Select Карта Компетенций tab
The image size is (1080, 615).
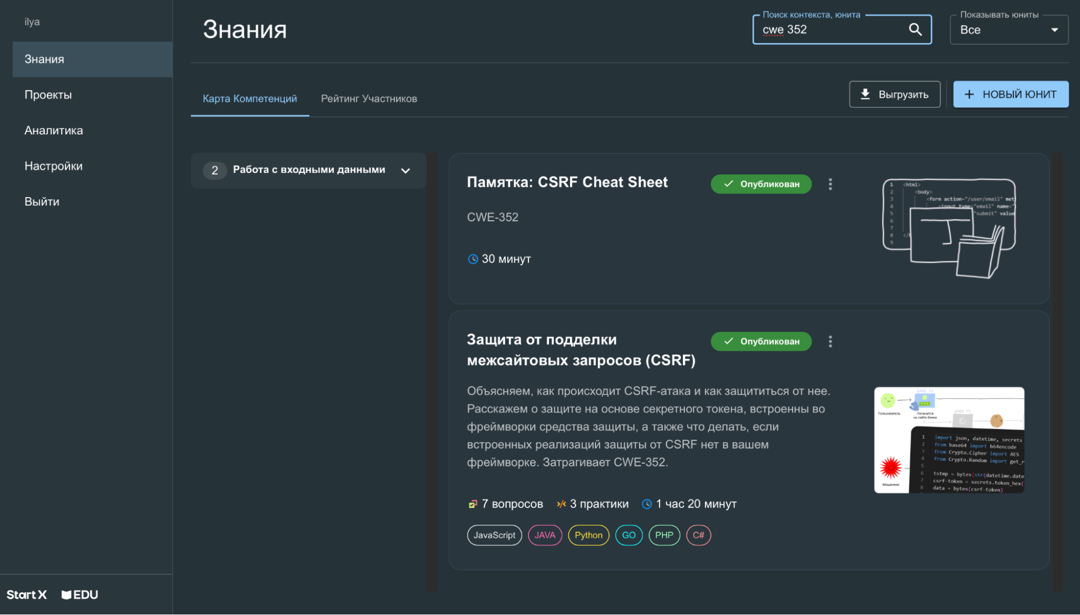(250, 99)
